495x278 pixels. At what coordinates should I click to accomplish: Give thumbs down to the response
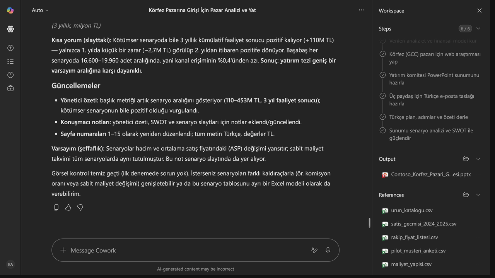click(x=80, y=207)
